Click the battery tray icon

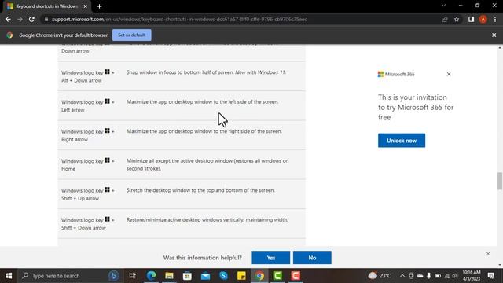pos(438,276)
